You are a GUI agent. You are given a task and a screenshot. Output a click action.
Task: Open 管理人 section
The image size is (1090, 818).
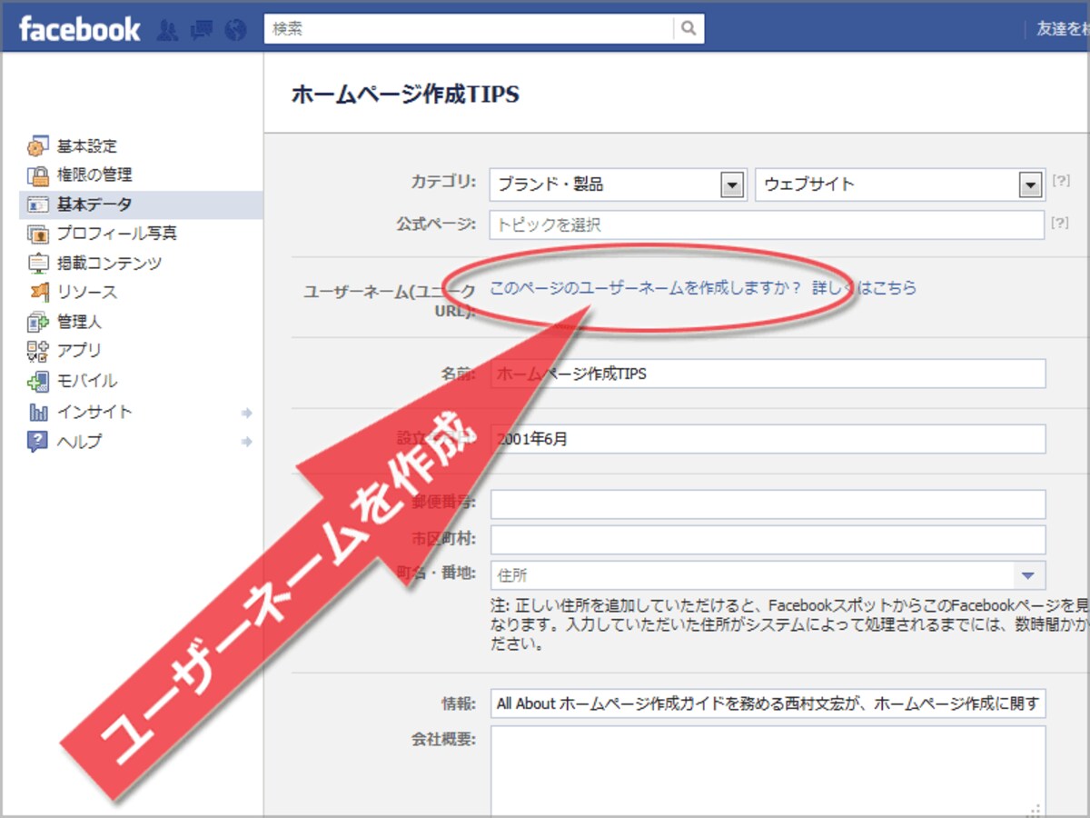click(x=80, y=322)
